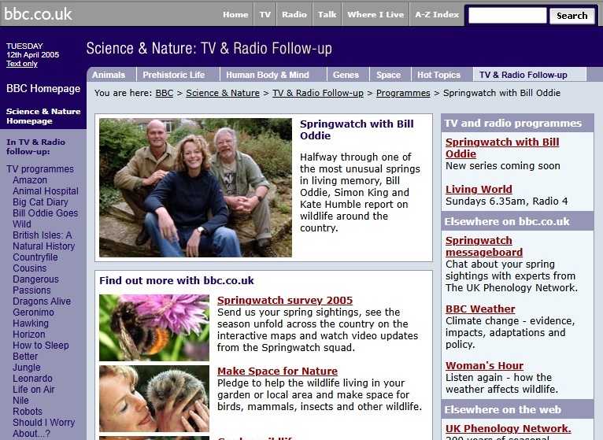
Task: Switch to the Space tab
Action: (x=388, y=75)
